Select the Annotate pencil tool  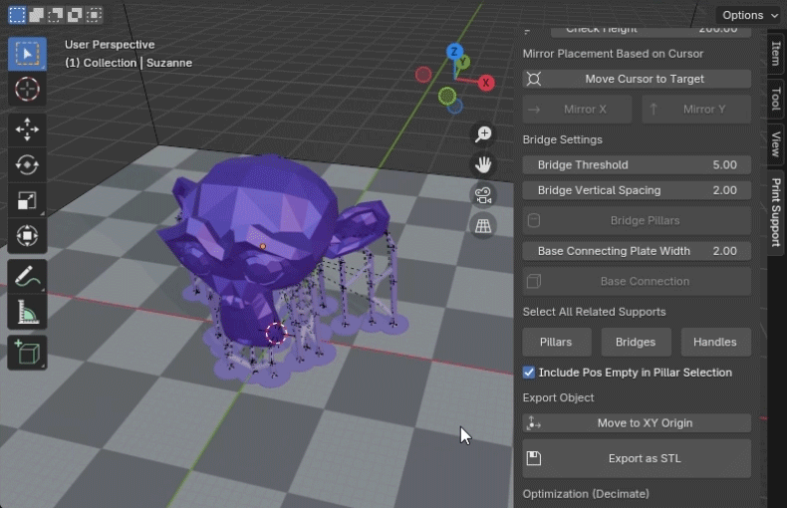coord(27,276)
